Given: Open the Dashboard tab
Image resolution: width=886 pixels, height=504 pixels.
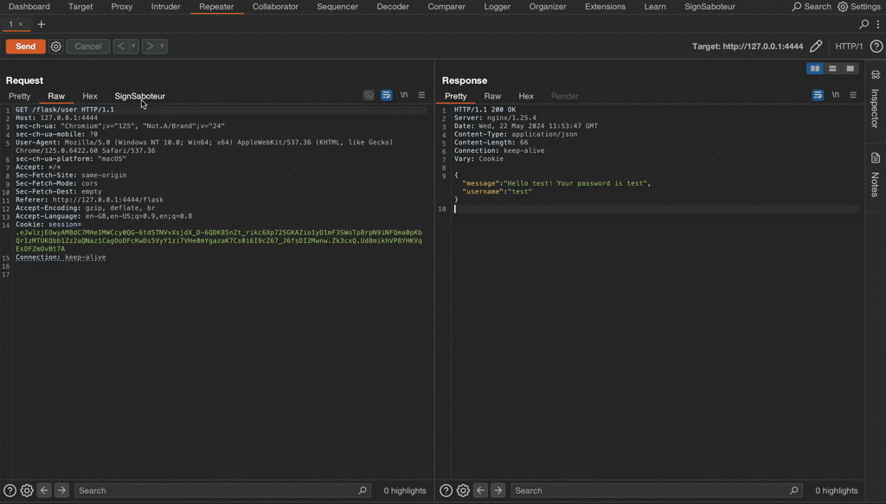Looking at the screenshot, I should pyautogui.click(x=29, y=7).
